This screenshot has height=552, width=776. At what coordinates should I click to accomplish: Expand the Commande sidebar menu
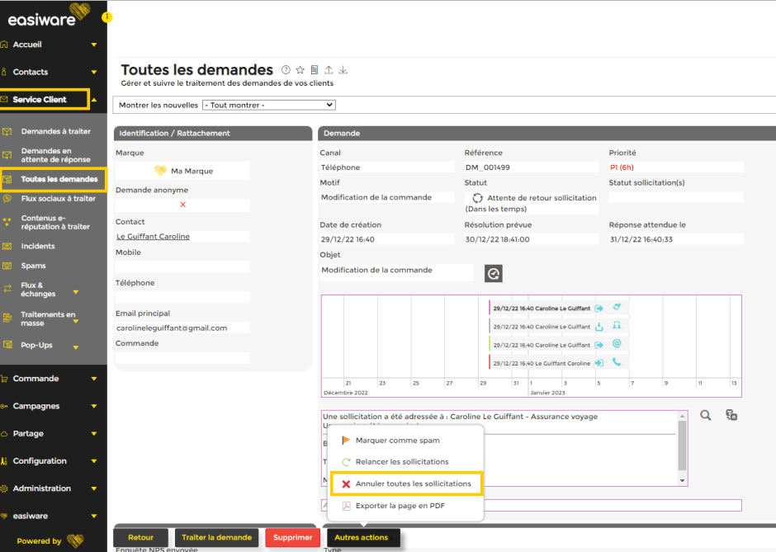pyautogui.click(x=53, y=379)
